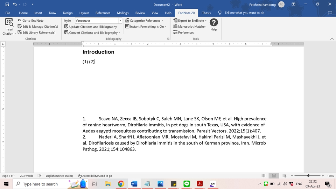Click the Introduction heading
The width and height of the screenshot is (336, 189).
pos(98,52)
